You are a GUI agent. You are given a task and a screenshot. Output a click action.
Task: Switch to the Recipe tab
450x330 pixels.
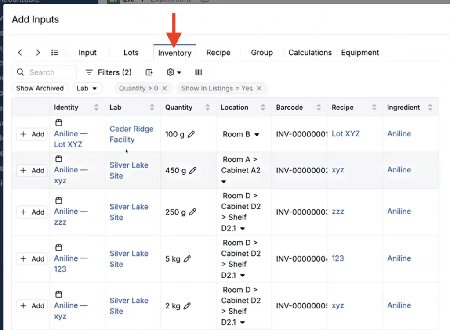click(218, 53)
